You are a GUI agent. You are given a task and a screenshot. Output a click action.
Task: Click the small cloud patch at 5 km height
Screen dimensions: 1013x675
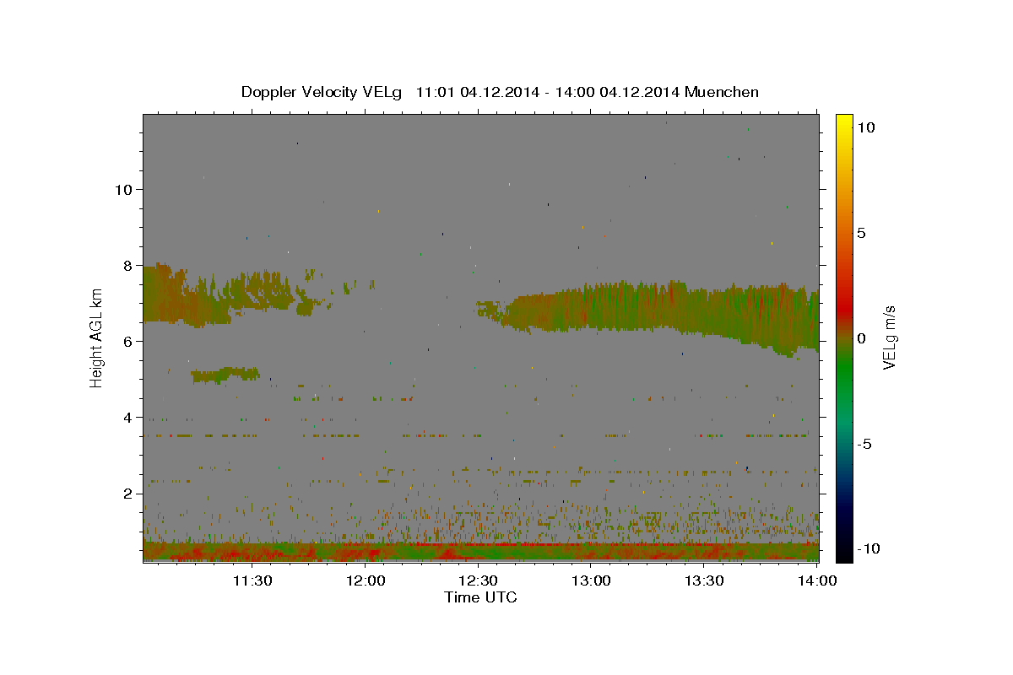pyautogui.click(x=225, y=375)
